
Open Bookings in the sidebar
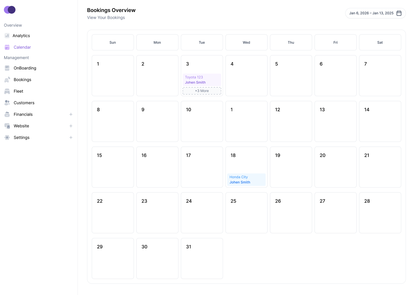(x=23, y=80)
